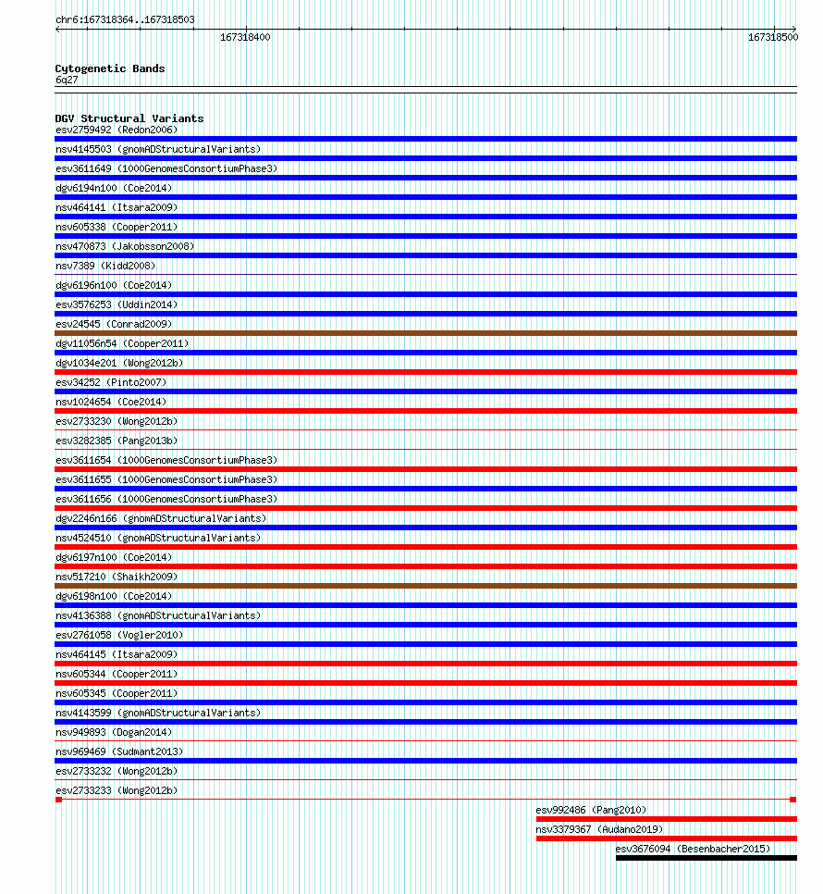
Task: Select nsv3379367 (Audano2019) variant label
Action: [599, 829]
